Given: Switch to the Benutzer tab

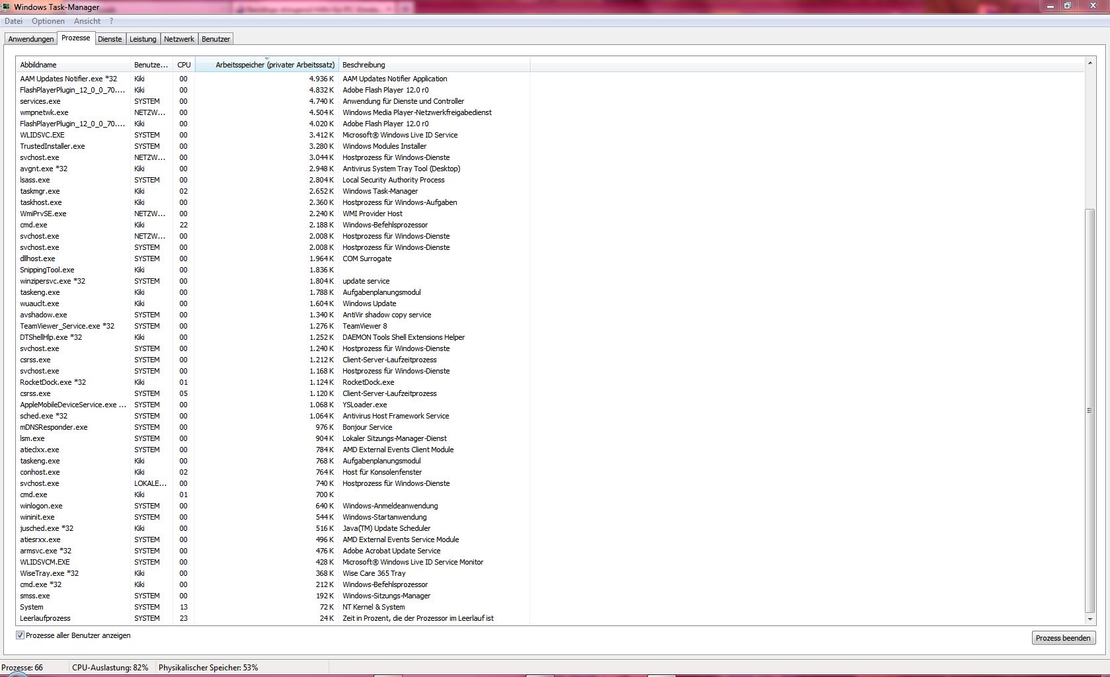Looking at the screenshot, I should (x=216, y=39).
